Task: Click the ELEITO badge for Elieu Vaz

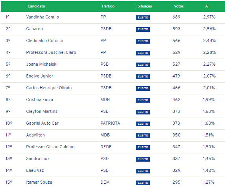Action: pyautogui.click(x=143, y=171)
